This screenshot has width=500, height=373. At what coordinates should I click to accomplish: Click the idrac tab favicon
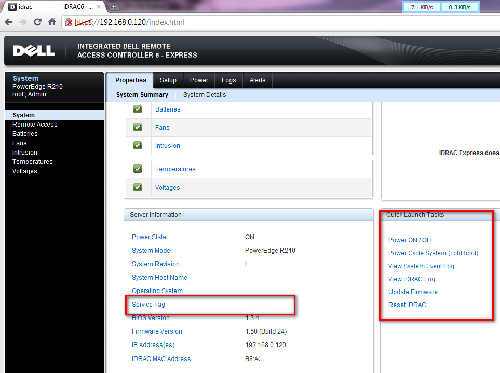point(12,7)
